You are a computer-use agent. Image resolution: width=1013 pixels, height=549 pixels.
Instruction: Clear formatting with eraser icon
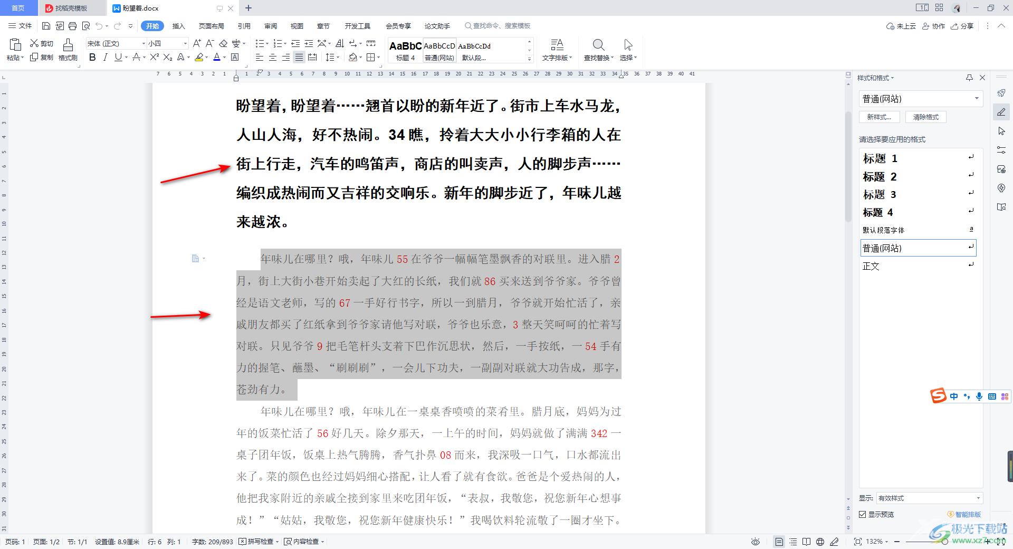click(x=223, y=43)
